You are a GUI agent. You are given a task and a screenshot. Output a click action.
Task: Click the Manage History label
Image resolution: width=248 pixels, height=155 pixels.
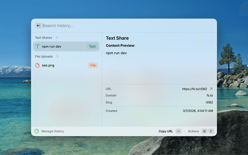click(x=53, y=131)
